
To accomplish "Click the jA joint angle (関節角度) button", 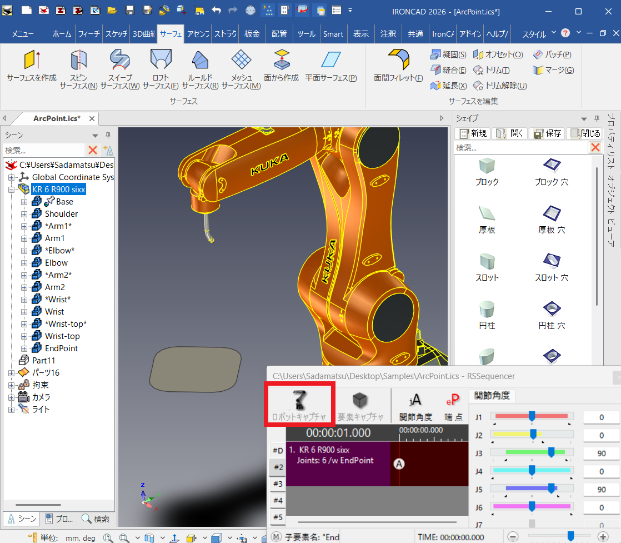I will (x=415, y=406).
